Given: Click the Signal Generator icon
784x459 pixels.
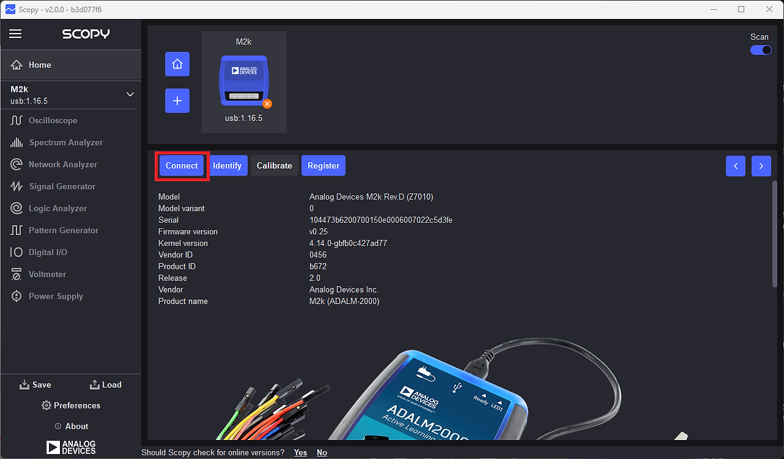Looking at the screenshot, I should (x=17, y=187).
